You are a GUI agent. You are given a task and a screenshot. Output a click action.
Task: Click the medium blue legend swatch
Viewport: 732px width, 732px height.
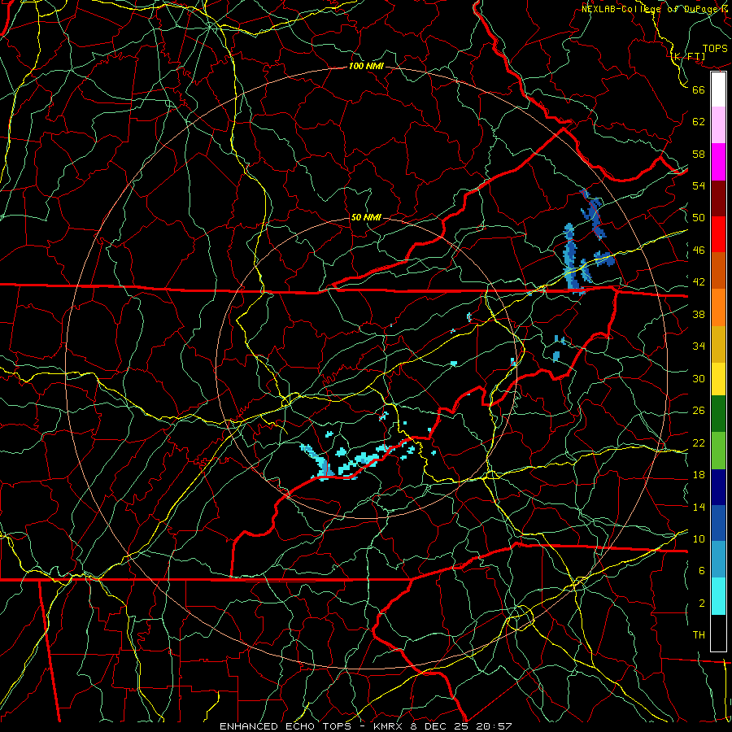click(718, 523)
